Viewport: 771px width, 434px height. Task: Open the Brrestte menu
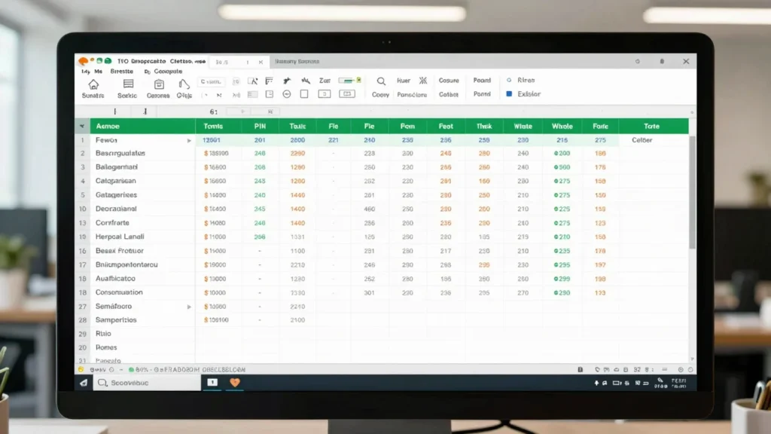click(x=121, y=72)
